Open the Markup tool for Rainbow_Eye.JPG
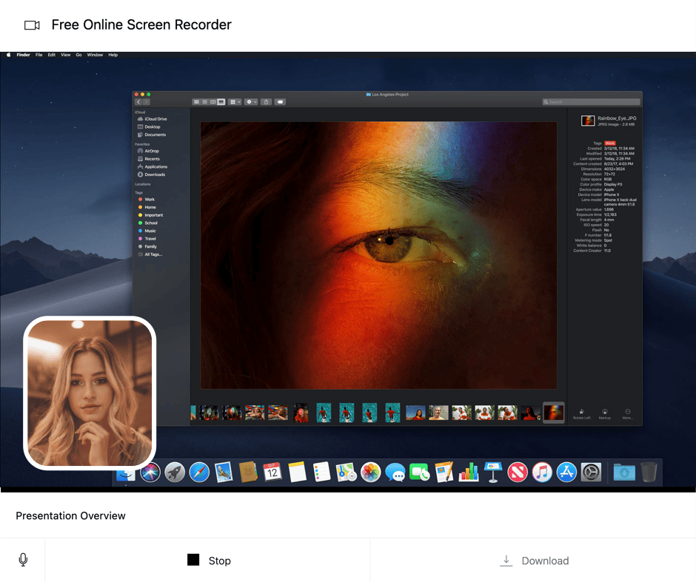696x582 pixels. tap(603, 412)
